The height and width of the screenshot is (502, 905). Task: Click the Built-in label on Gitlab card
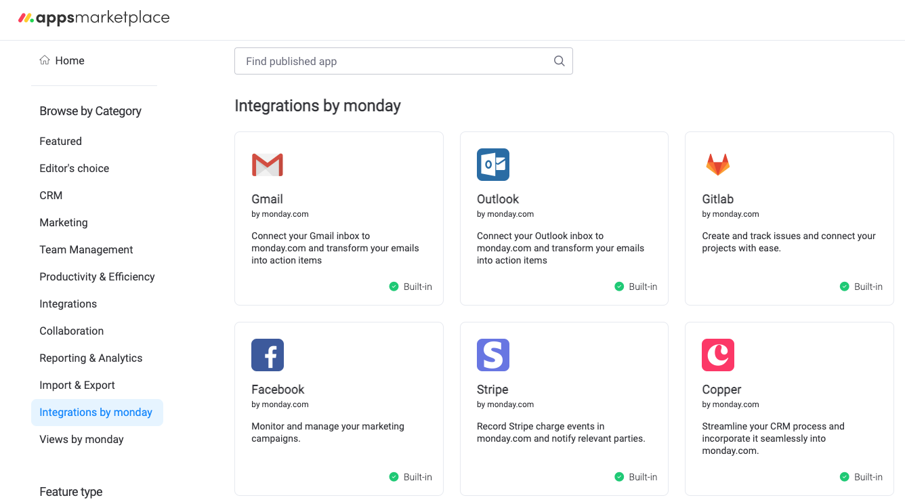pos(868,287)
